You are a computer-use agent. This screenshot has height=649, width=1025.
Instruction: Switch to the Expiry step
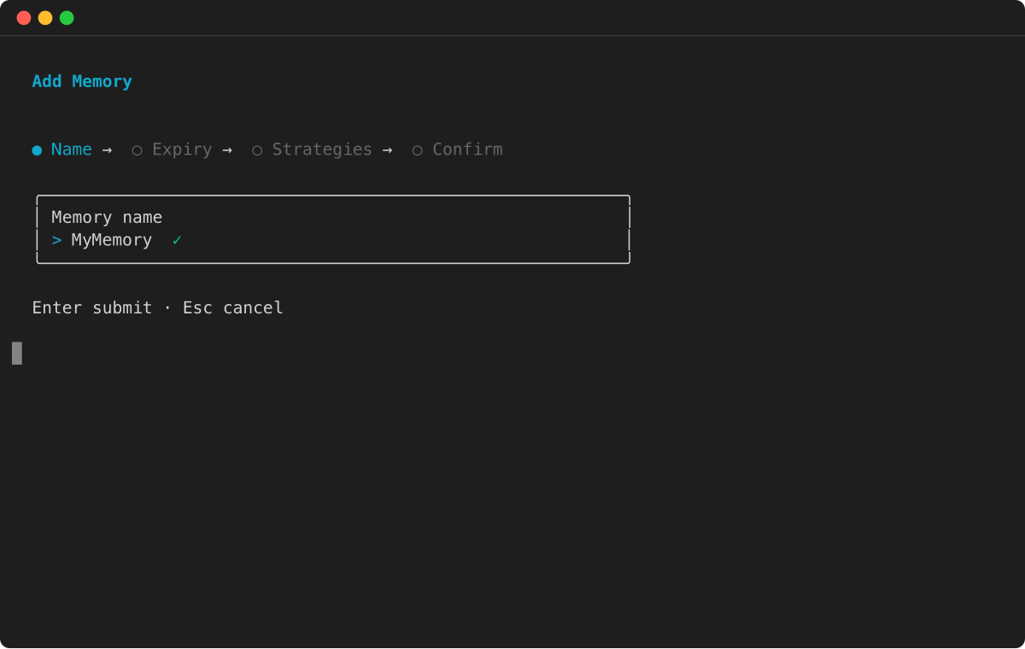tap(181, 149)
